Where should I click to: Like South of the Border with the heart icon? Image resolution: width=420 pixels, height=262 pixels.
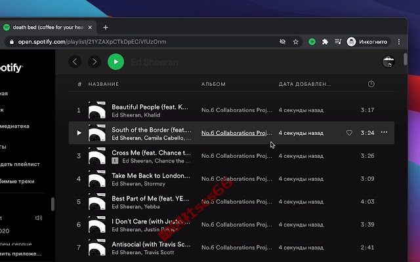tap(349, 133)
